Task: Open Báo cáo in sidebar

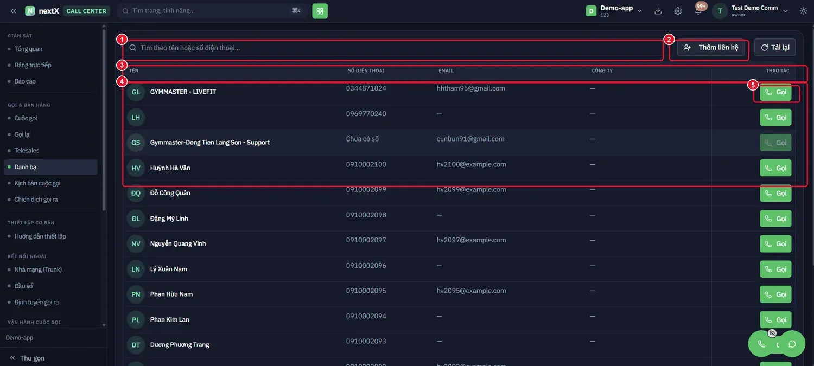Action: 25,81
